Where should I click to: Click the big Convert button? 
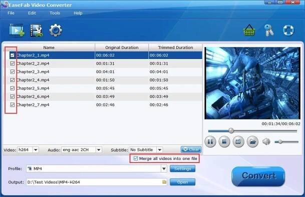tap(258, 176)
